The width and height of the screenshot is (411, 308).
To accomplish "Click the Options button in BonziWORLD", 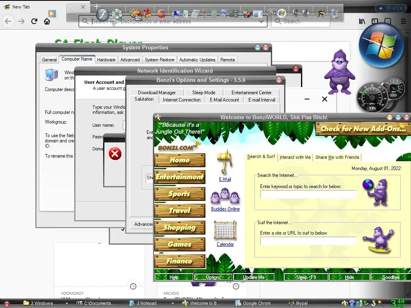I will (214, 277).
